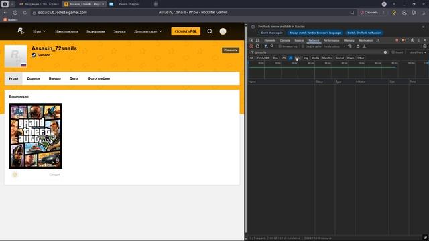Go back in browser navigation
The image size is (429, 241).
5,13
